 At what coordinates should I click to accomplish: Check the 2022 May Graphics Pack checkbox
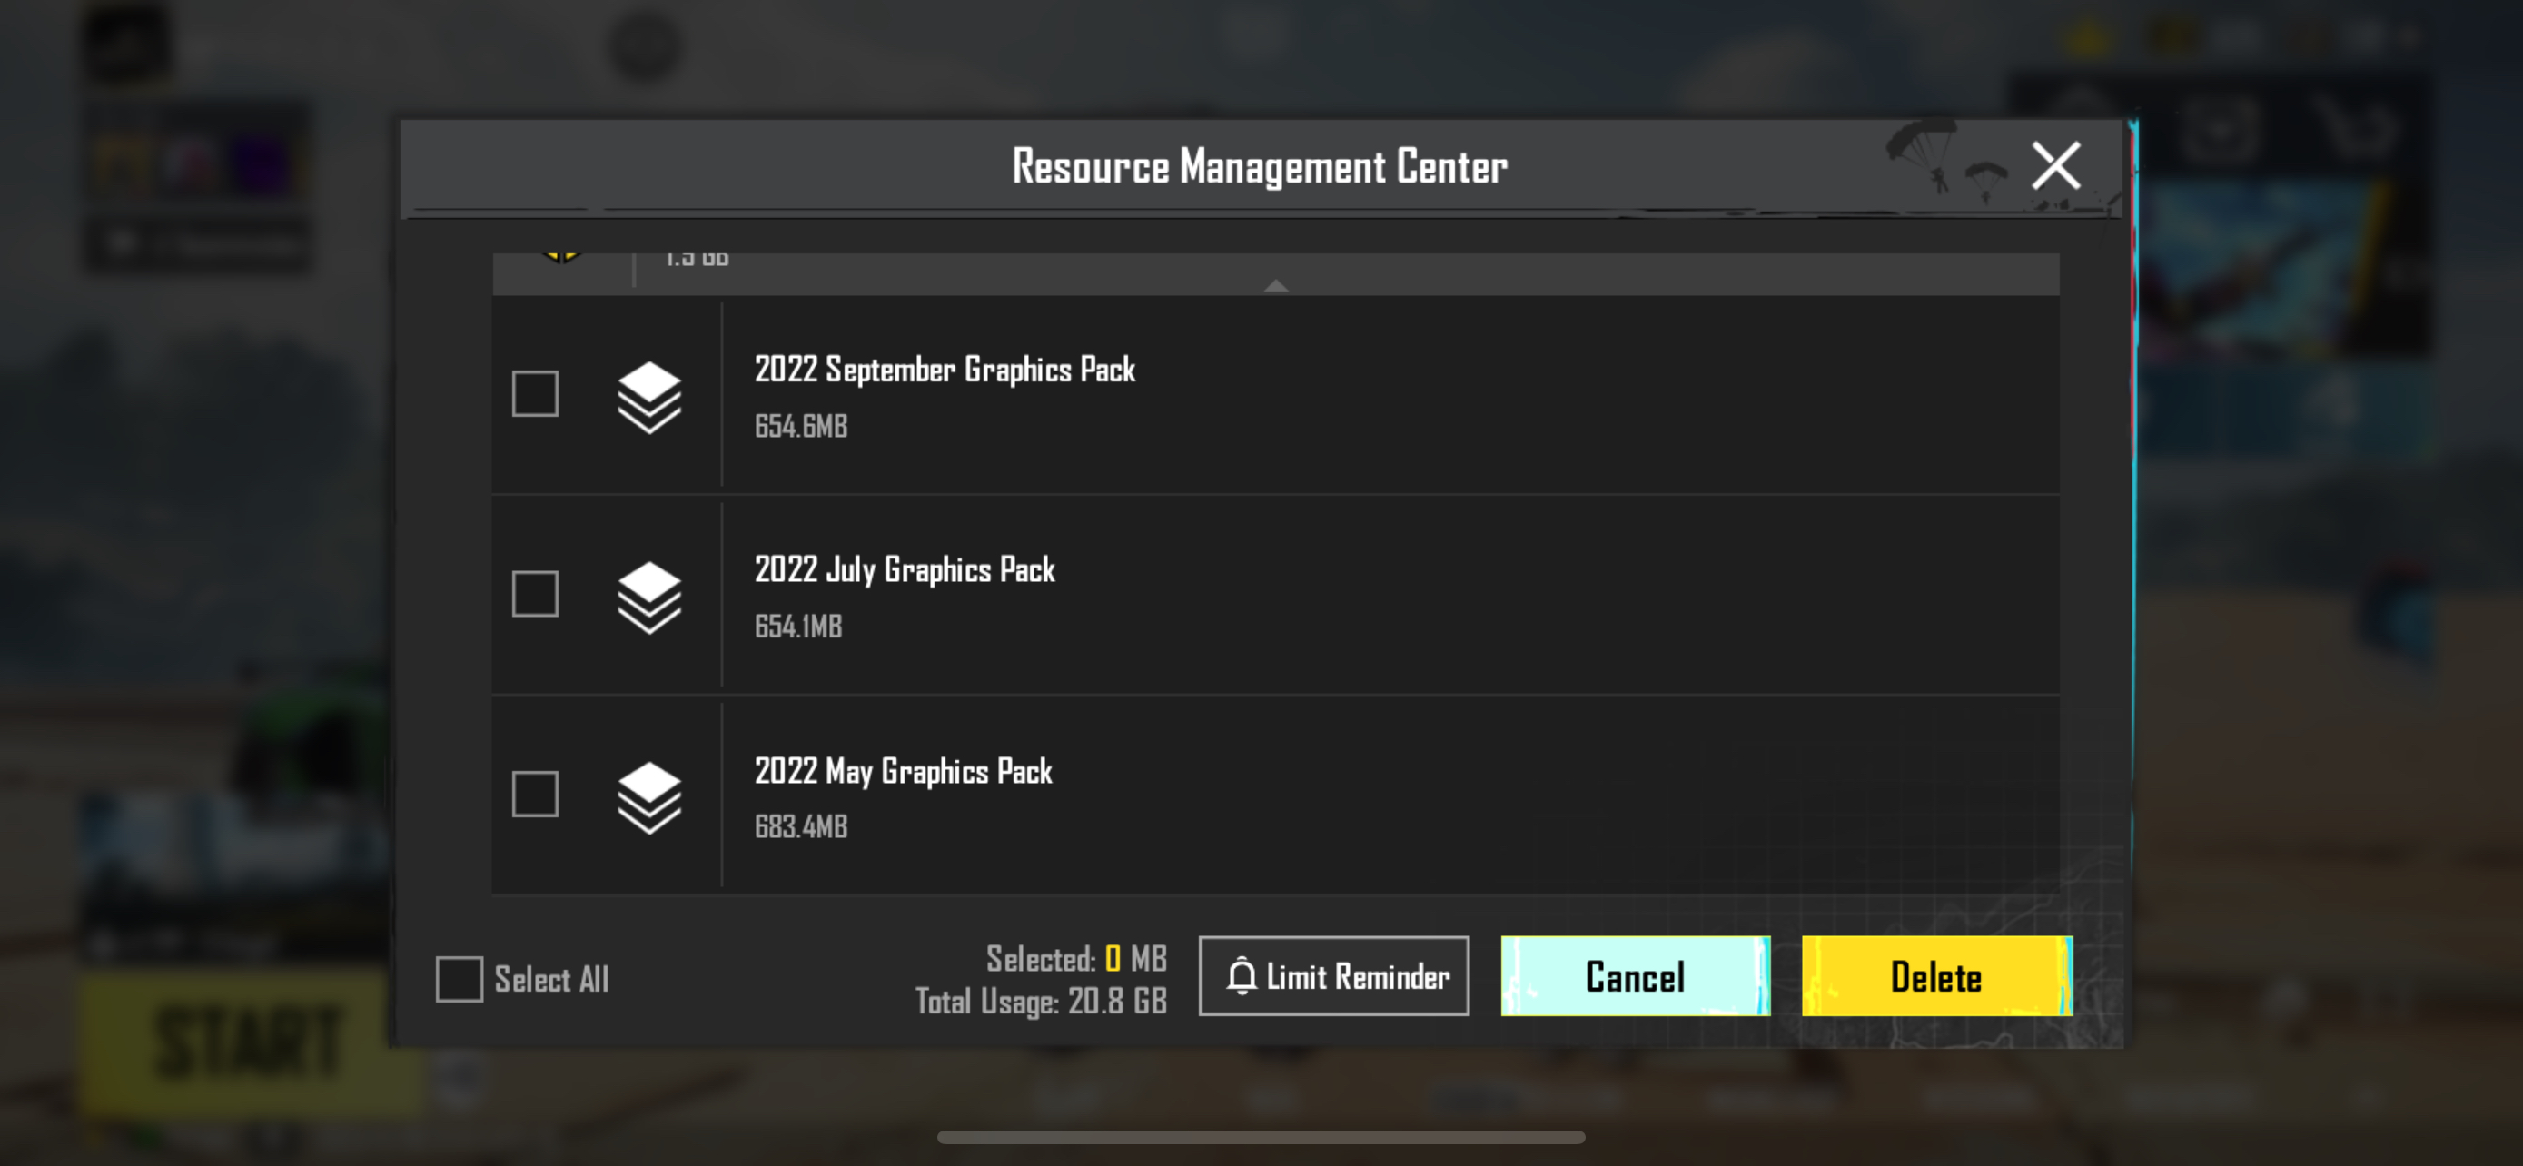coord(535,794)
